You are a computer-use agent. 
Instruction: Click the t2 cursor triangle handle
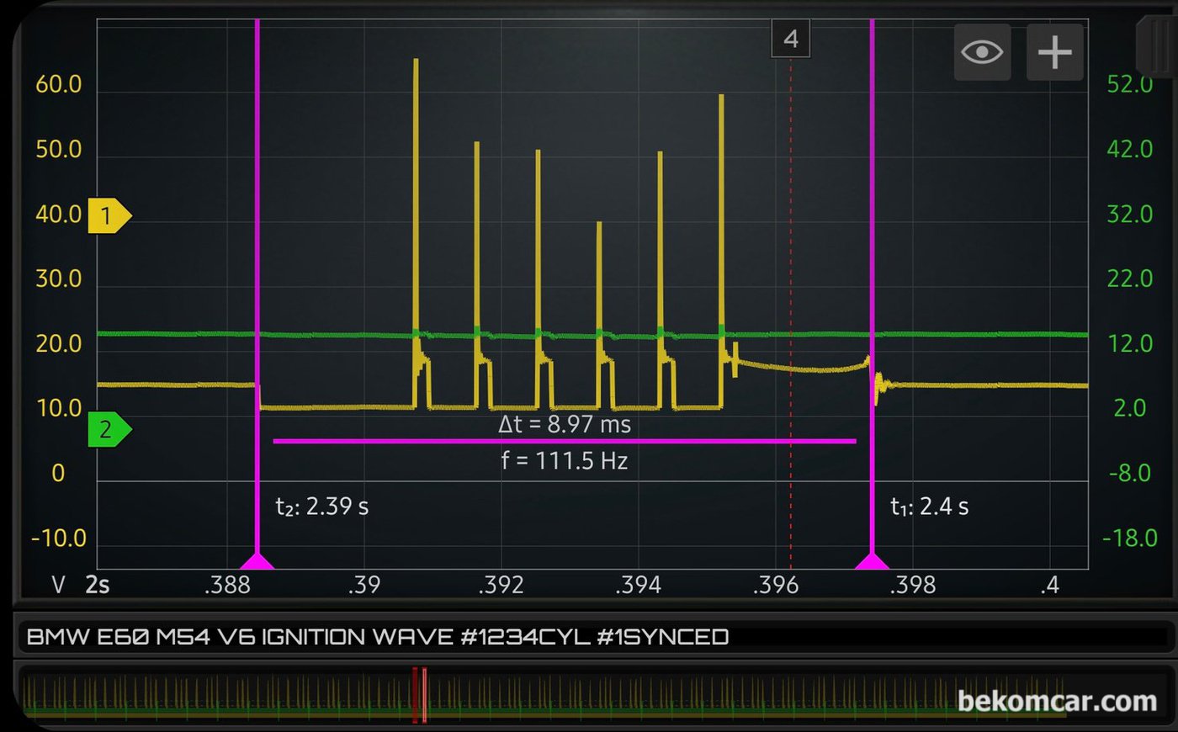point(257,561)
